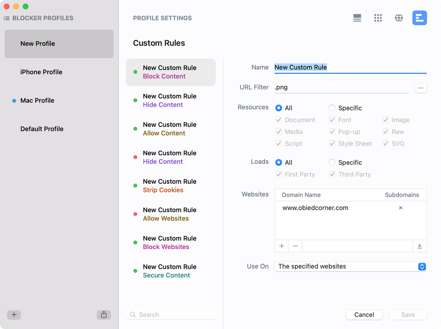The height and width of the screenshot is (329, 441).
Task: Click the globe icon in top toolbar
Action: [399, 18]
